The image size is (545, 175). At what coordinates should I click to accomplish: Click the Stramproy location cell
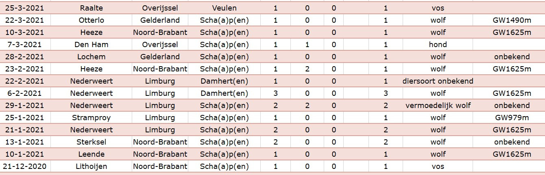tap(91, 117)
